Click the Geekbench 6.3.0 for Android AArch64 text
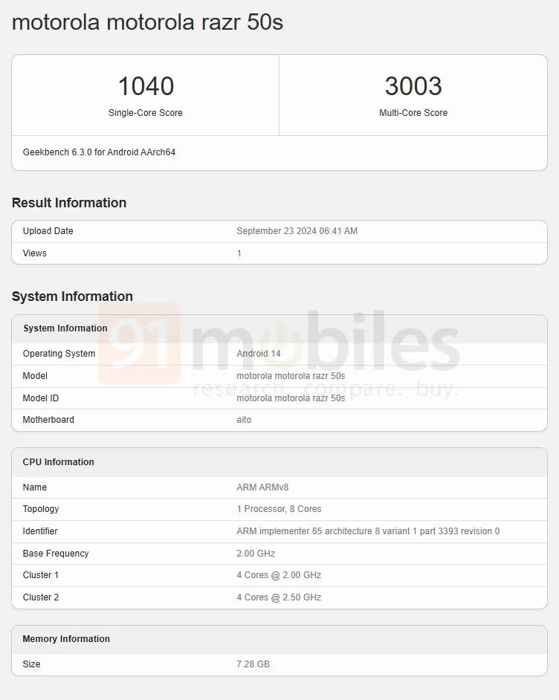 pyautogui.click(x=99, y=152)
